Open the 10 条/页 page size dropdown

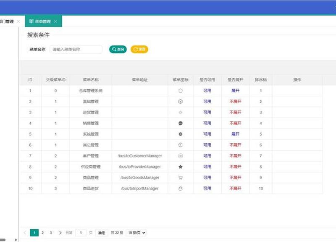coord(136,233)
